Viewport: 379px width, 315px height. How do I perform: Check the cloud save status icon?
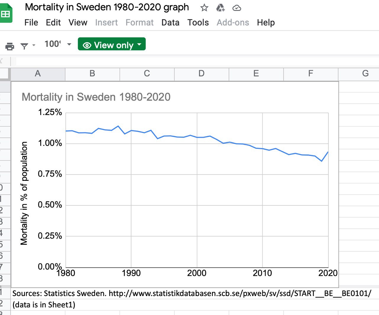coord(237,8)
